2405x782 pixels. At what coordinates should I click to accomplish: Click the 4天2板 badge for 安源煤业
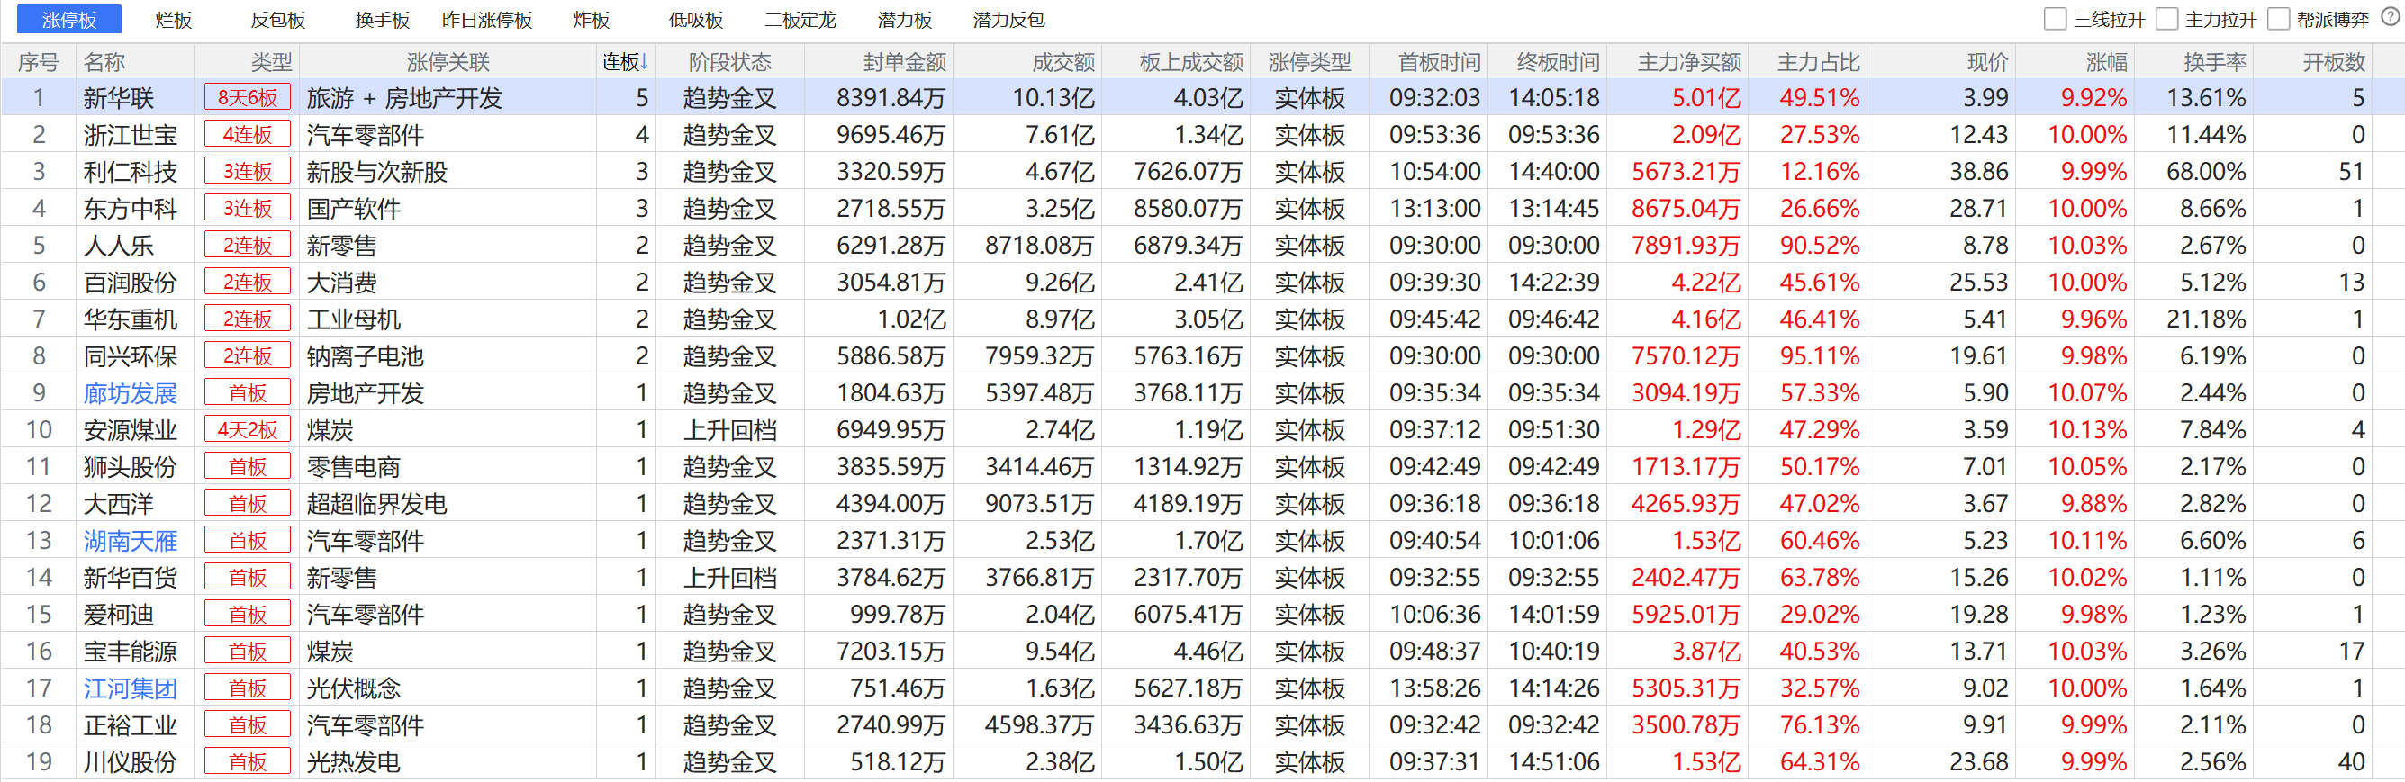pos(248,430)
